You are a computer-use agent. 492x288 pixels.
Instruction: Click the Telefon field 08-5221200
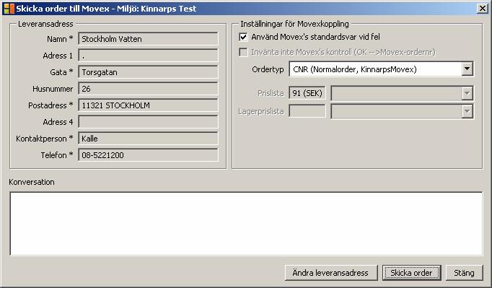click(x=148, y=155)
